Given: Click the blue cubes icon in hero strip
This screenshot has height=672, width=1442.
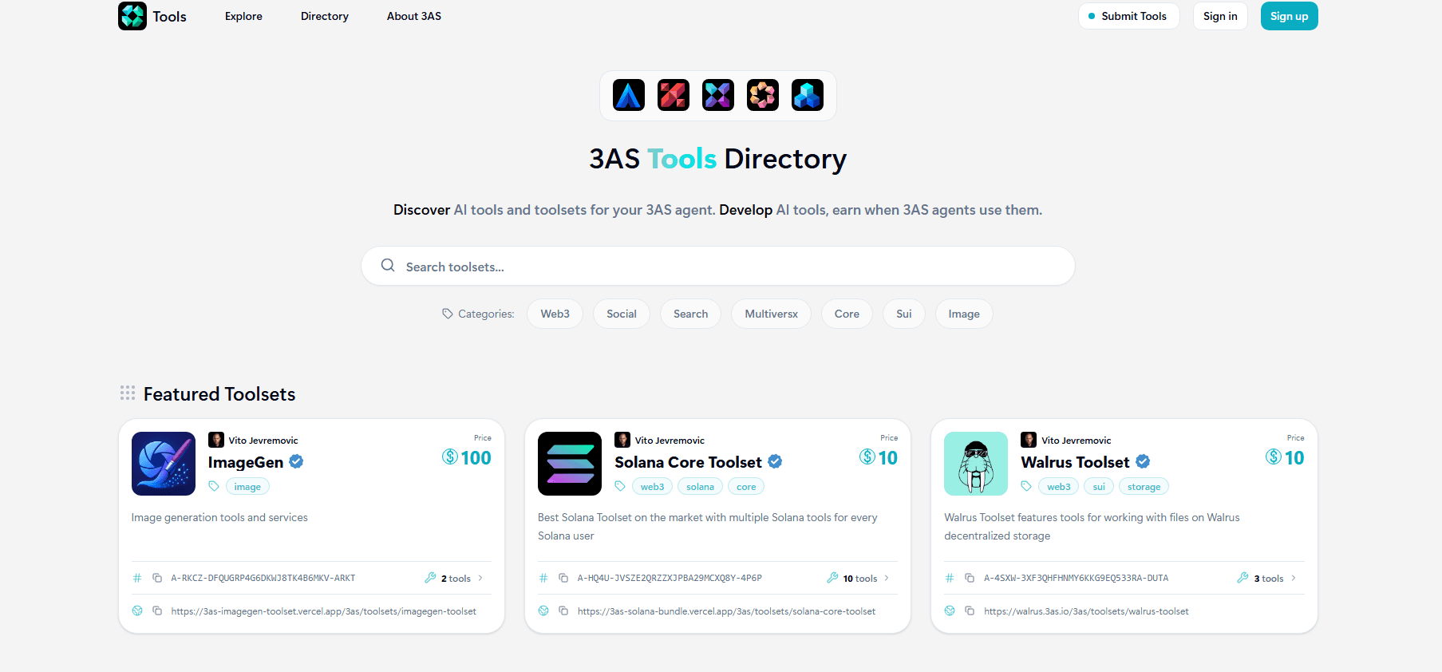Looking at the screenshot, I should pyautogui.click(x=808, y=96).
